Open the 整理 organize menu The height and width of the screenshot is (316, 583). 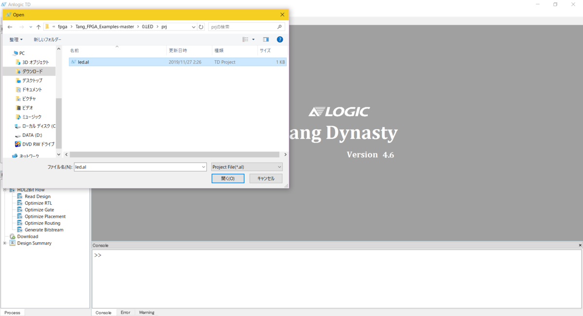click(16, 39)
